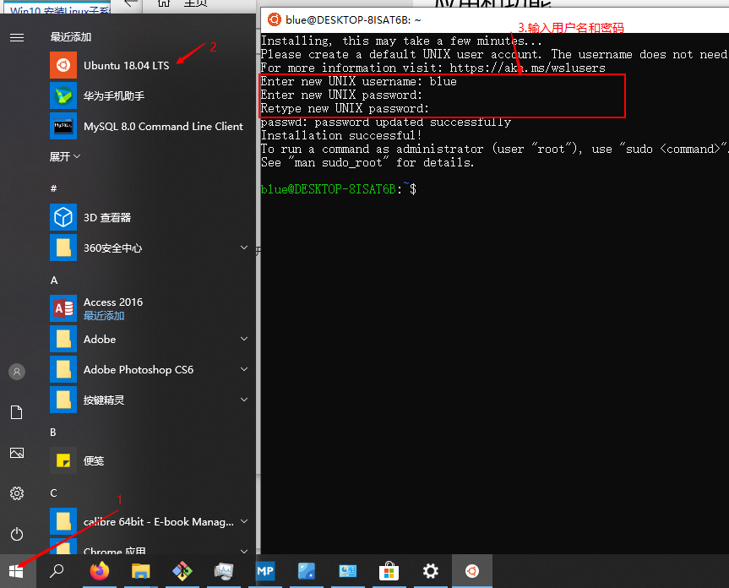Expand the Adobe folder chevron
Screen dimensions: 729x588
243,339
